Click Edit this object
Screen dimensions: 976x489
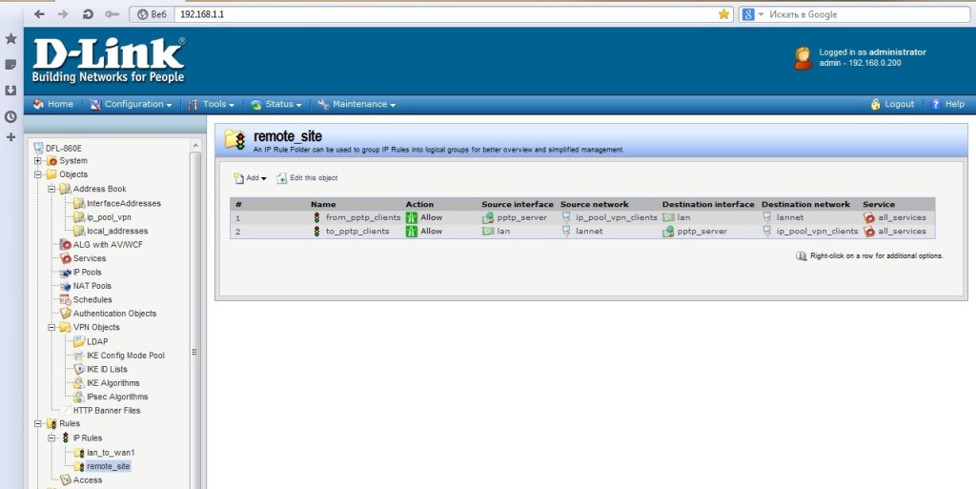[307, 178]
